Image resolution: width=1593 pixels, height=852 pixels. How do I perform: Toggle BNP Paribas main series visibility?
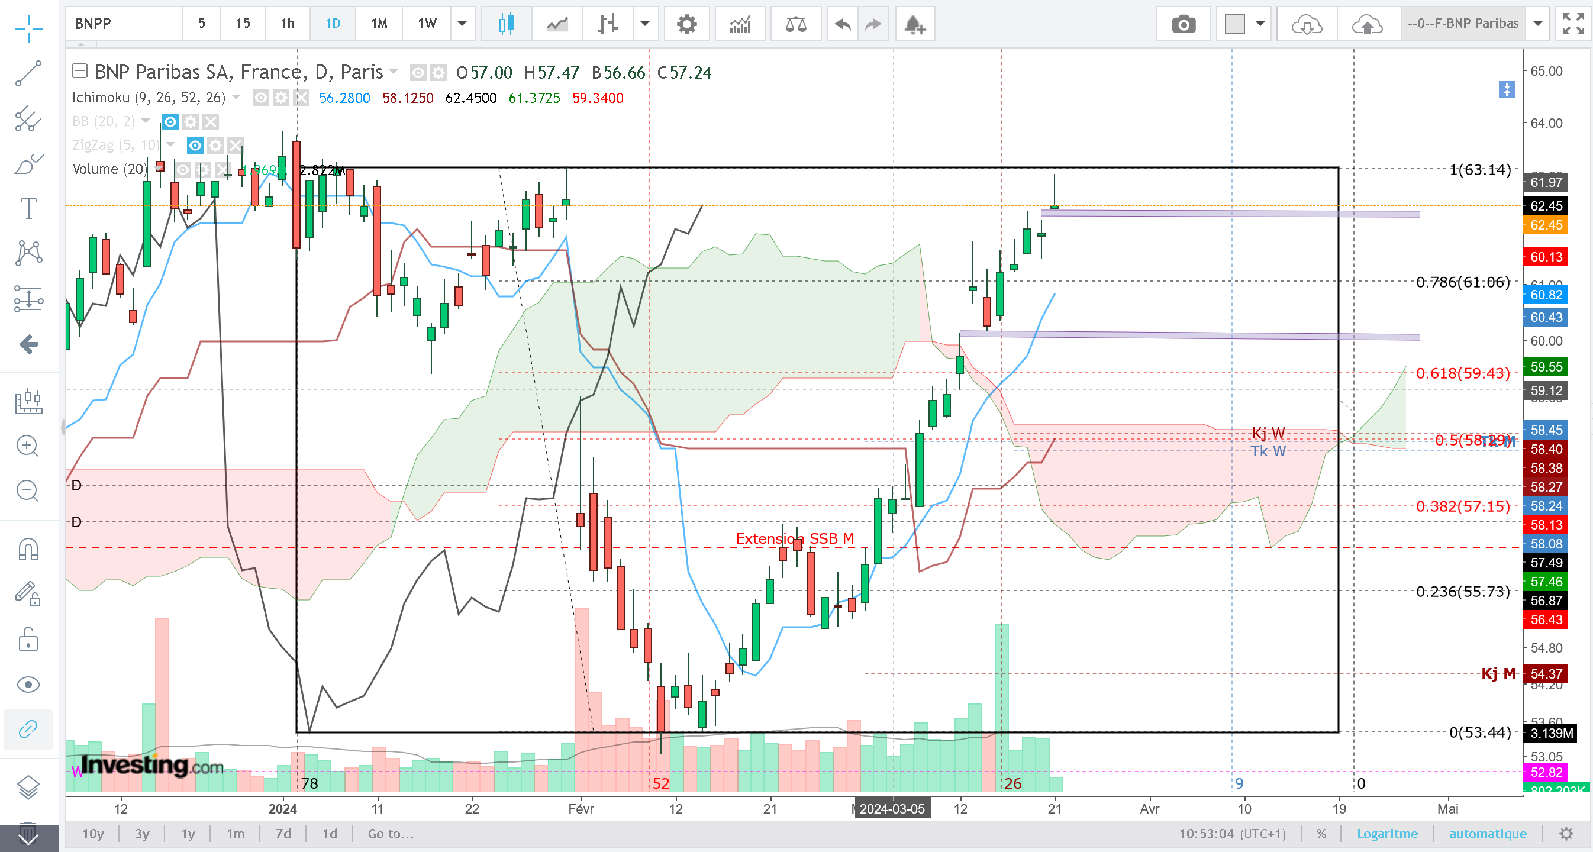click(x=418, y=73)
